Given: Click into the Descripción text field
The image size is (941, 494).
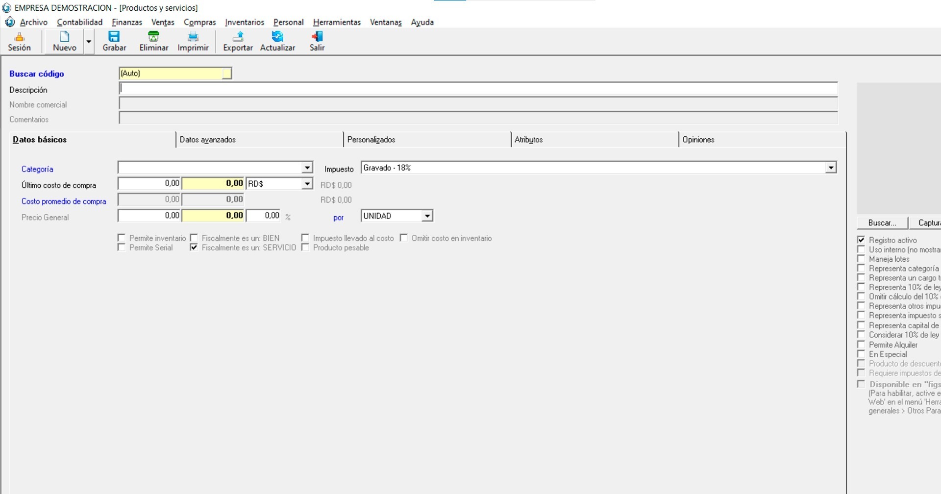Looking at the screenshot, I should pyautogui.click(x=478, y=89).
